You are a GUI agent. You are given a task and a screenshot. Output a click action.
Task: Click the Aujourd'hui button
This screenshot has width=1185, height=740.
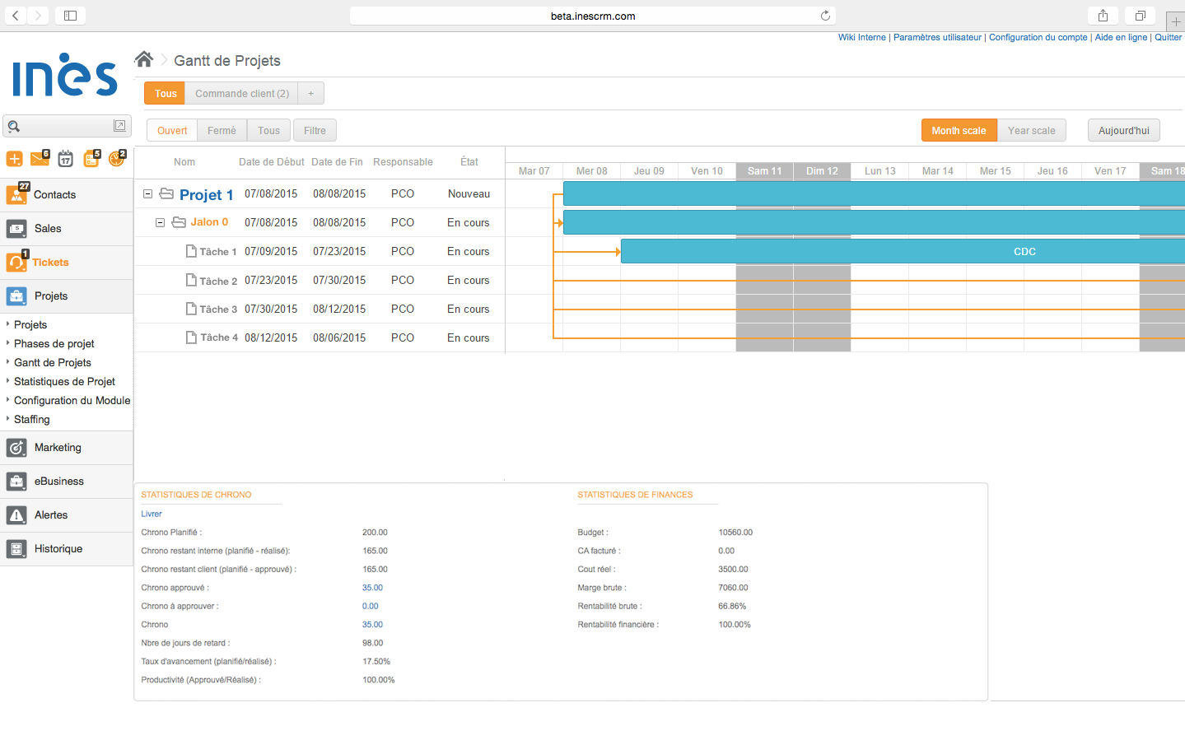pos(1123,129)
